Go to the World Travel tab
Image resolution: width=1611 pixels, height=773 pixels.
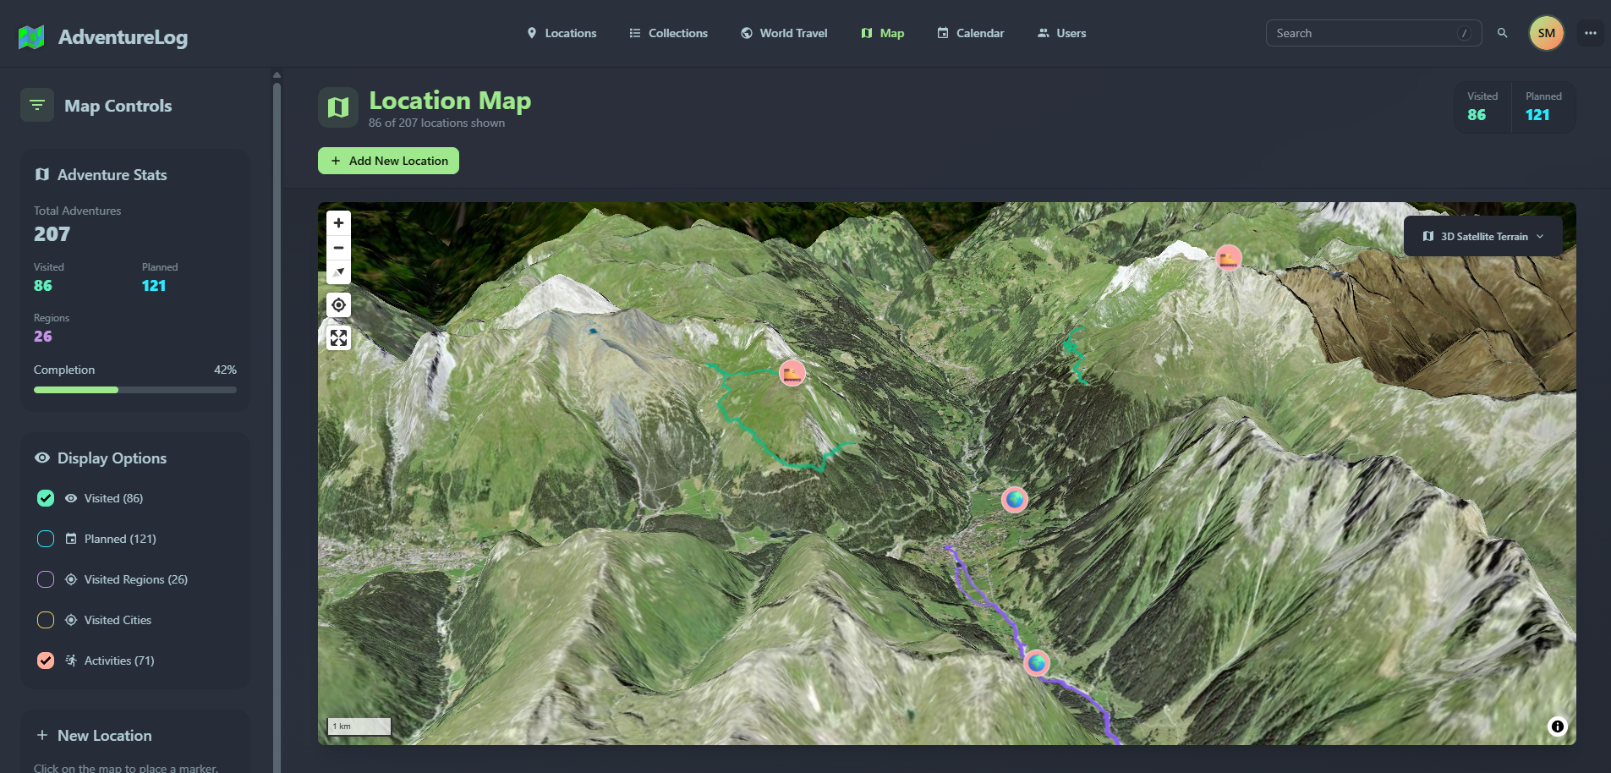(783, 33)
